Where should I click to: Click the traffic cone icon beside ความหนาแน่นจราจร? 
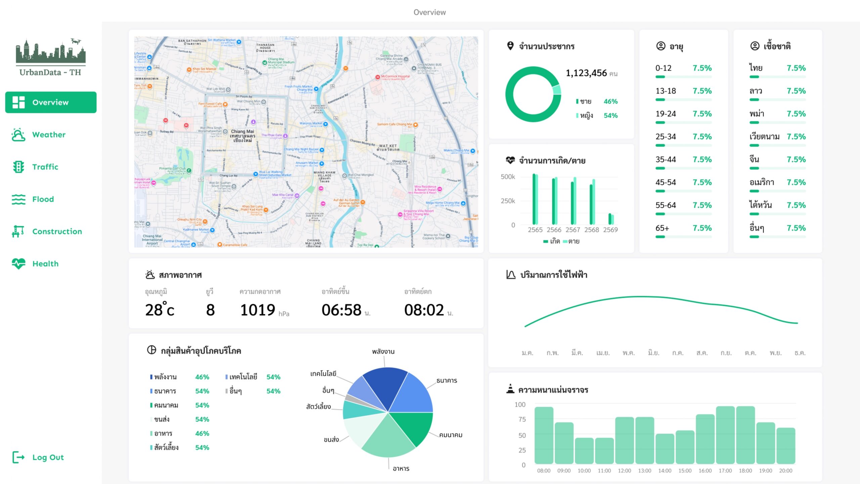510,389
